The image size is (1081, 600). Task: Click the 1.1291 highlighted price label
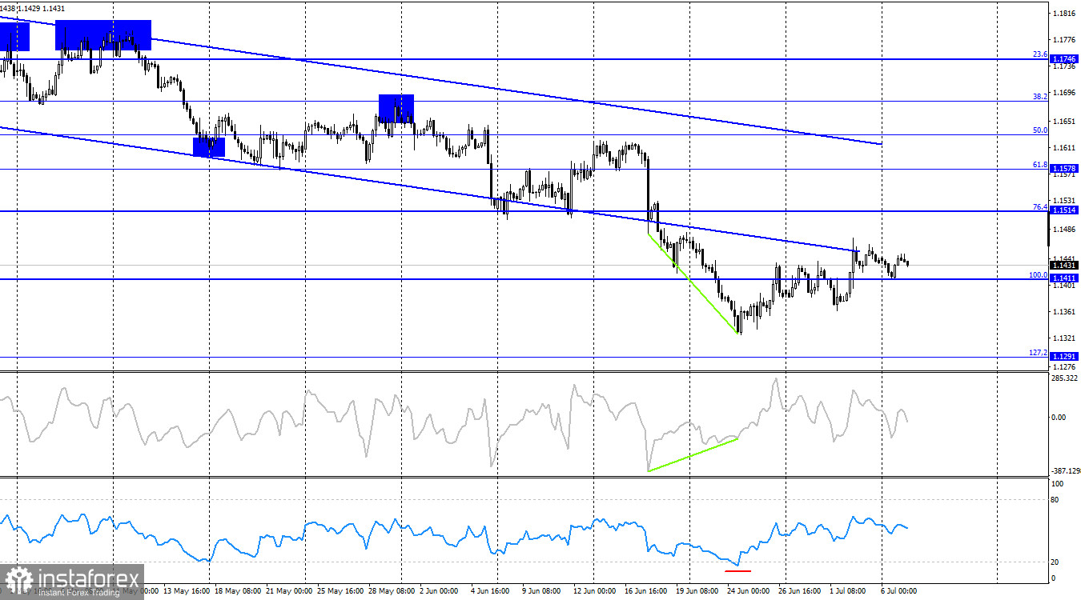(x=1063, y=356)
